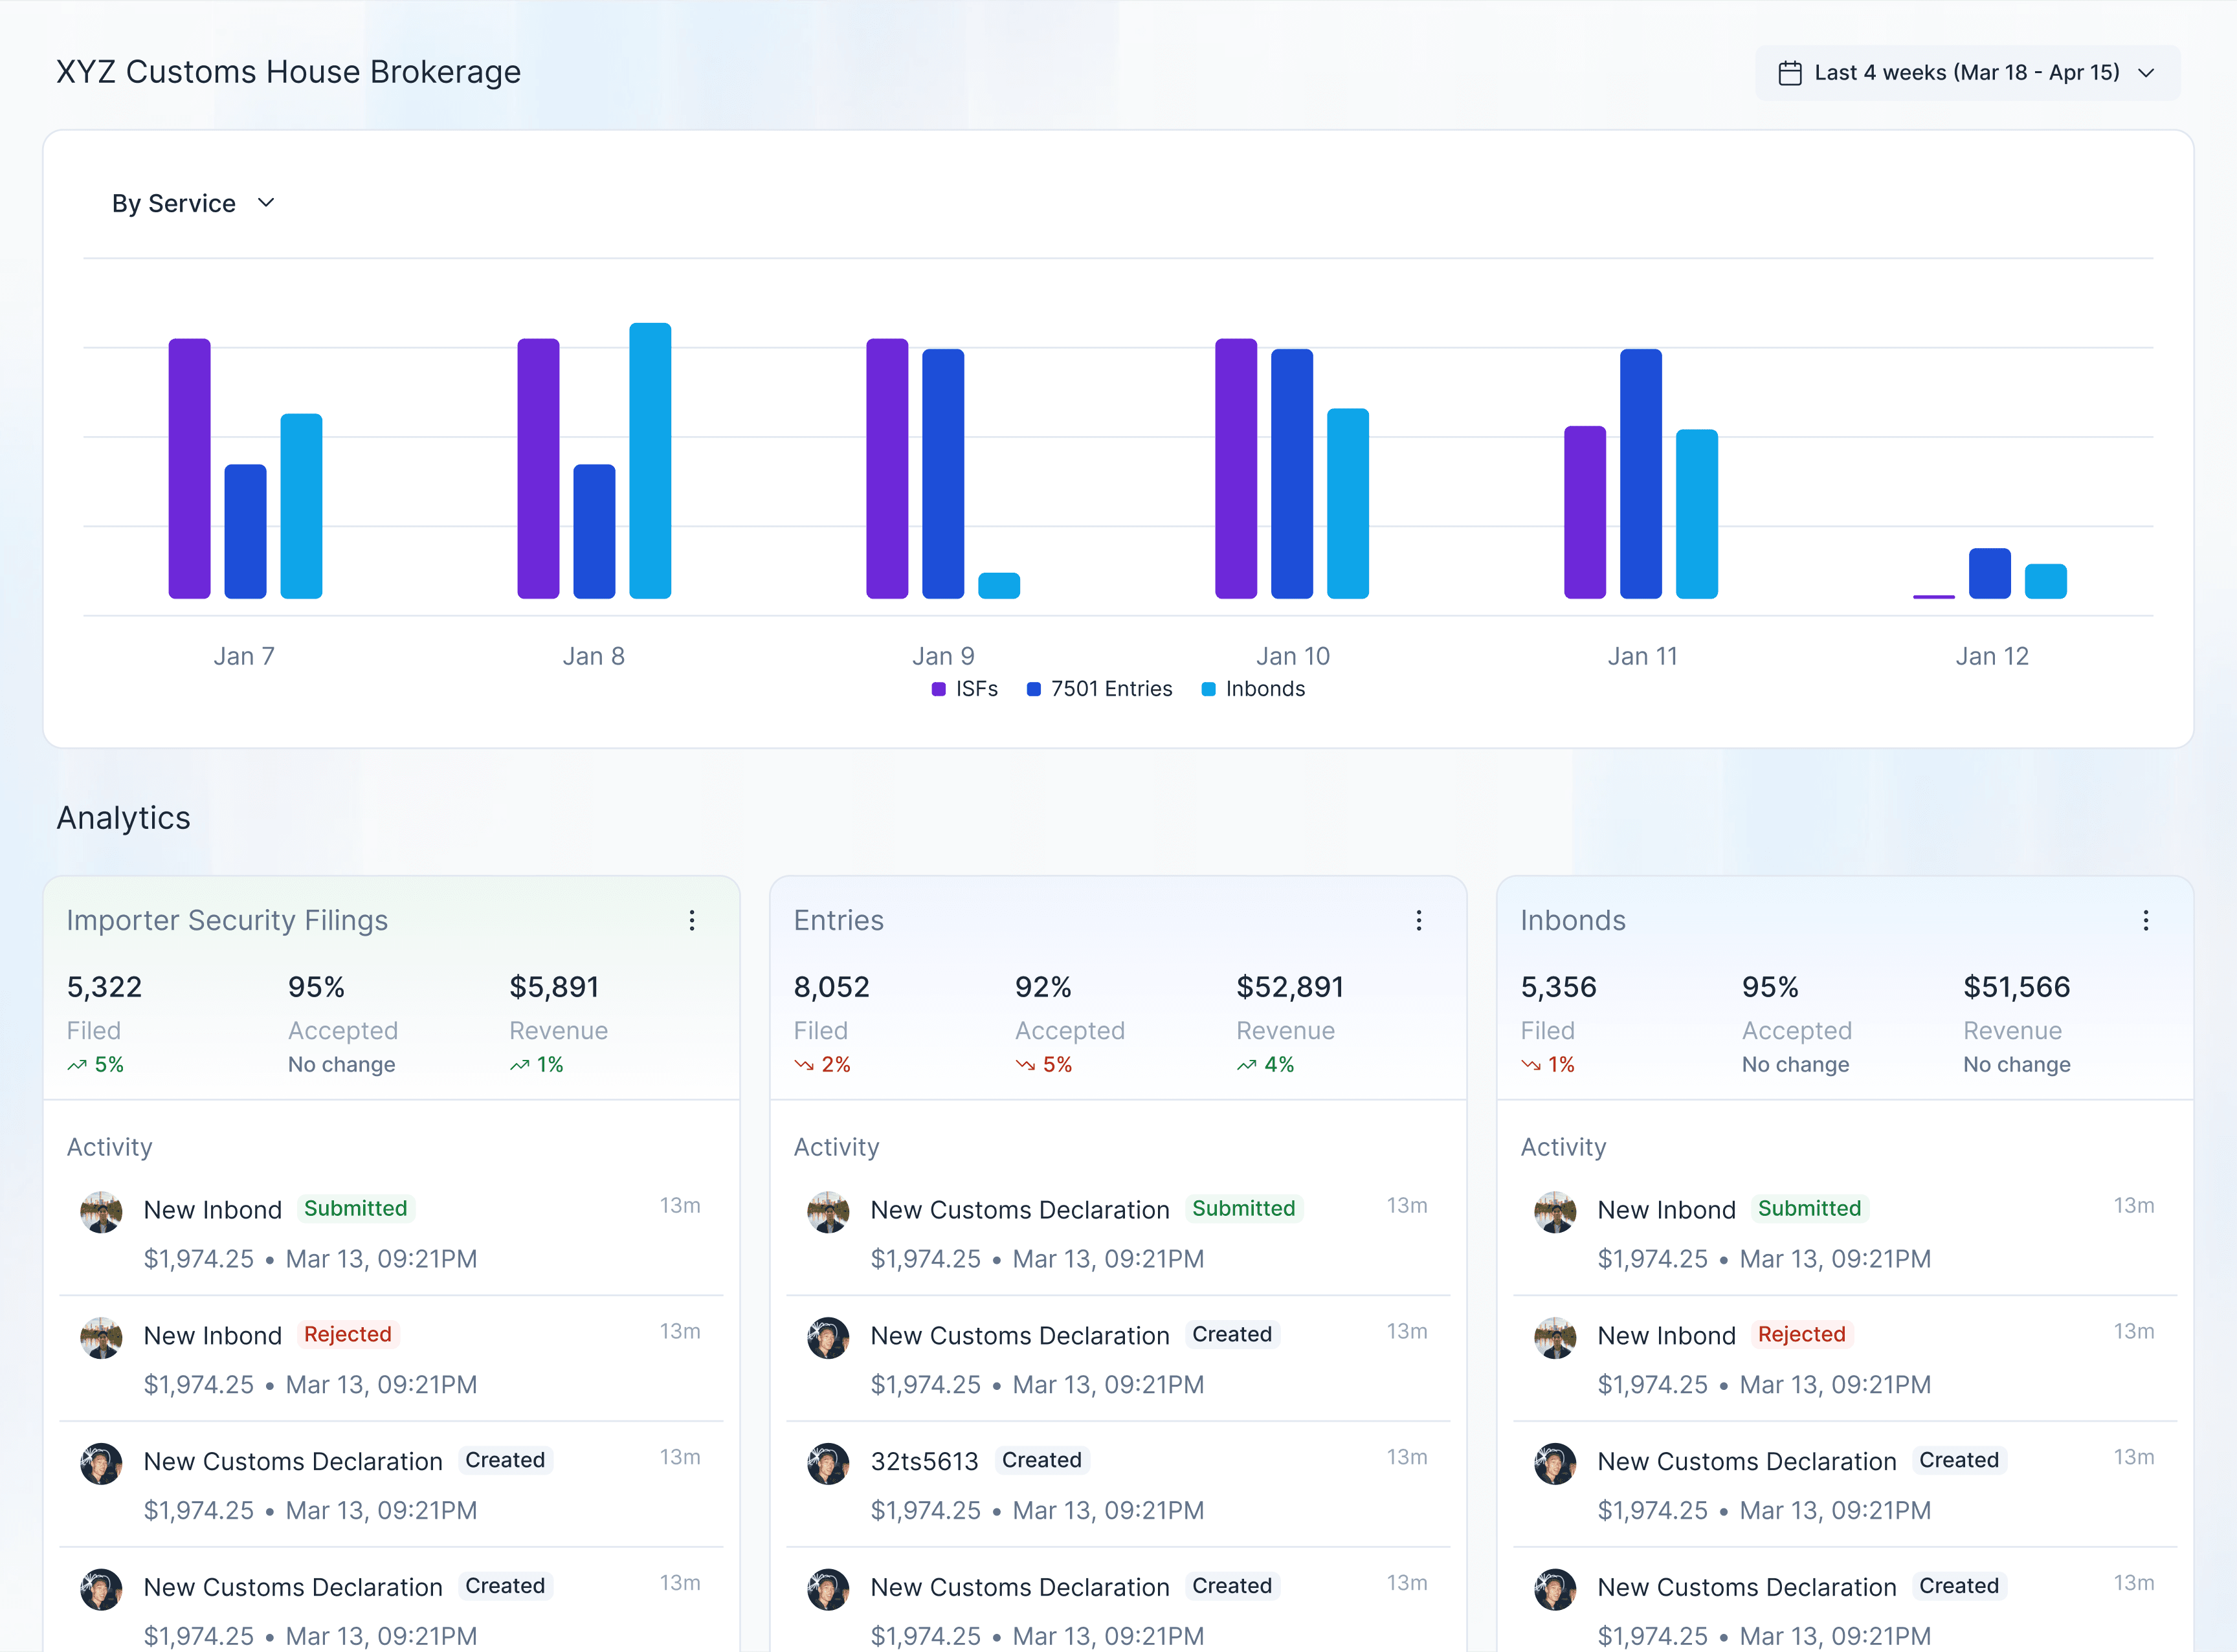
Task: Open the Importer Security Filings options menu
Action: point(693,920)
